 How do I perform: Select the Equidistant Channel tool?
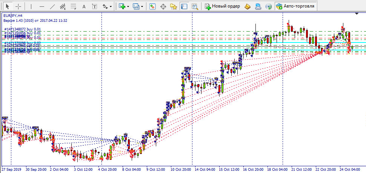pos(63,6)
